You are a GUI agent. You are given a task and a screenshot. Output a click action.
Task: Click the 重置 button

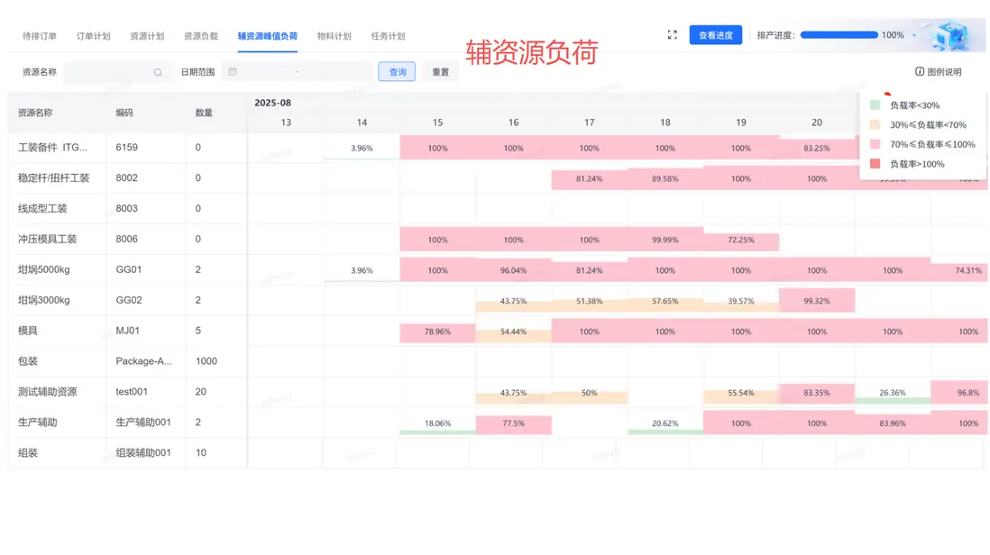pos(440,72)
